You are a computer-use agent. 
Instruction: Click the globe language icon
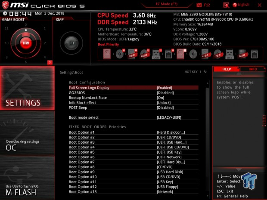point(235,5)
